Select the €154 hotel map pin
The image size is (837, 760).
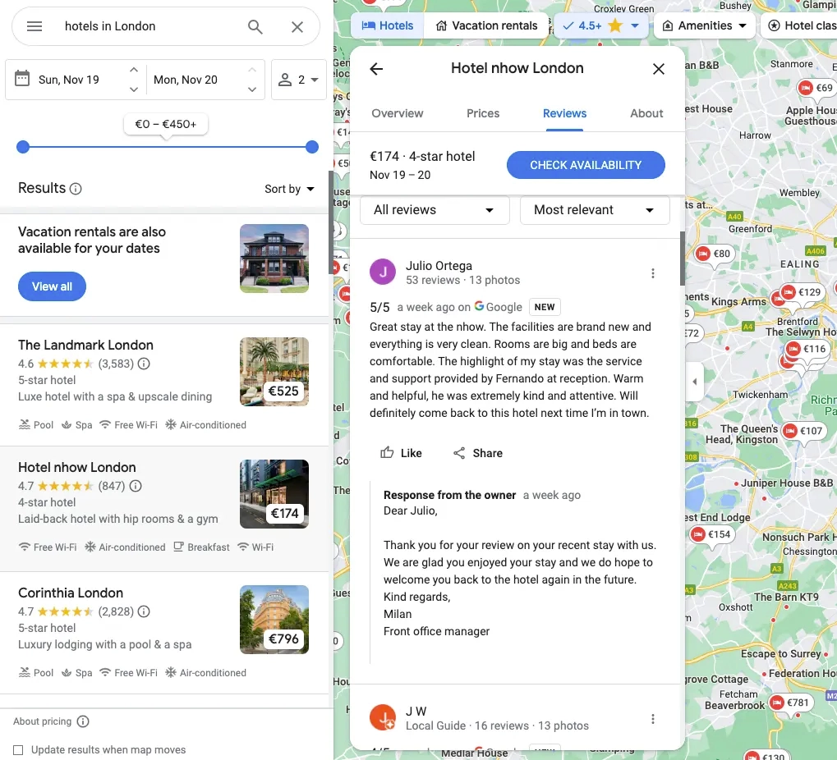(712, 534)
